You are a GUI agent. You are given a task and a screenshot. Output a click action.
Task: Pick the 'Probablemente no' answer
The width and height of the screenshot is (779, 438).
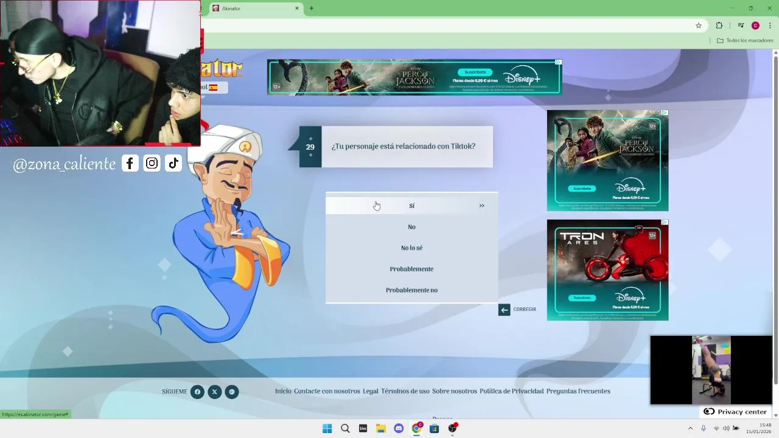pyautogui.click(x=411, y=290)
